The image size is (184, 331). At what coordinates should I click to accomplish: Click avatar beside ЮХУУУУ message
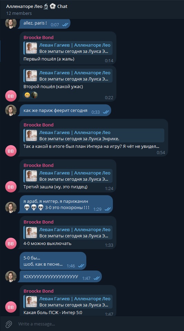pyautogui.click(x=11, y=276)
